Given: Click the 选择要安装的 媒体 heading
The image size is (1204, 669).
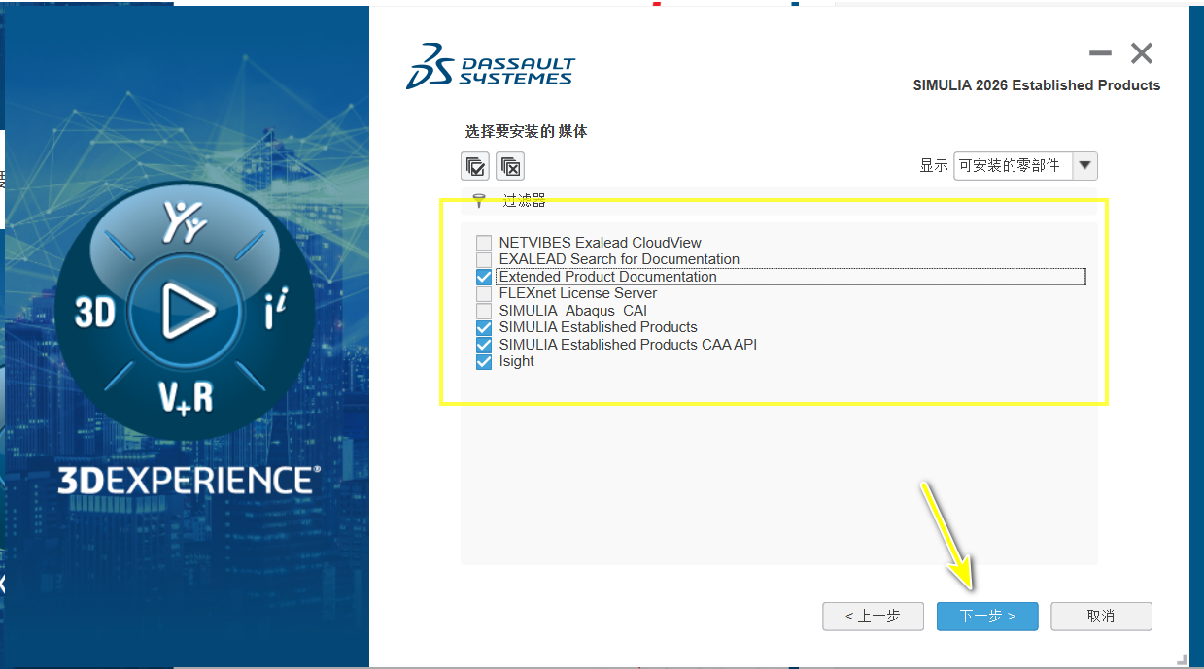Looking at the screenshot, I should (526, 131).
